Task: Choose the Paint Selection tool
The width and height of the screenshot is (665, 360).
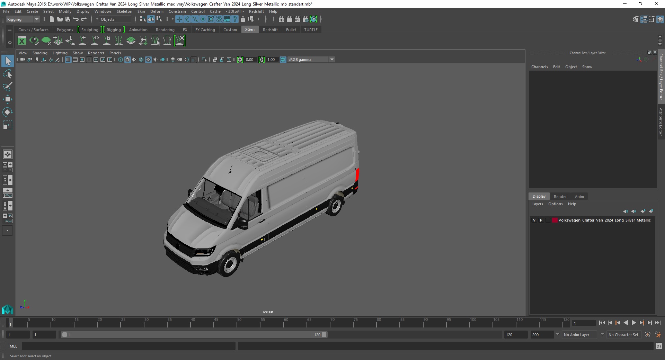Action: click(x=8, y=87)
